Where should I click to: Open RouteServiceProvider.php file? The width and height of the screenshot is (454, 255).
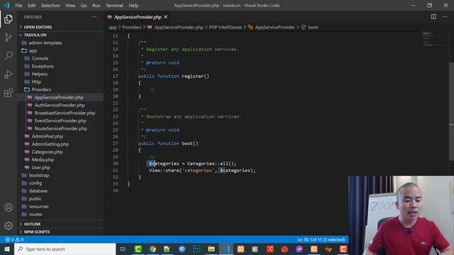point(61,129)
